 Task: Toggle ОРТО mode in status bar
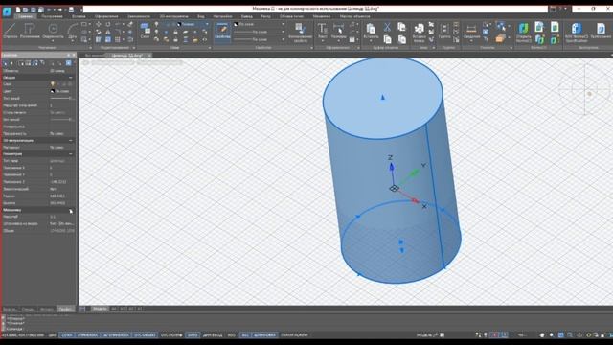pyautogui.click(x=192, y=335)
